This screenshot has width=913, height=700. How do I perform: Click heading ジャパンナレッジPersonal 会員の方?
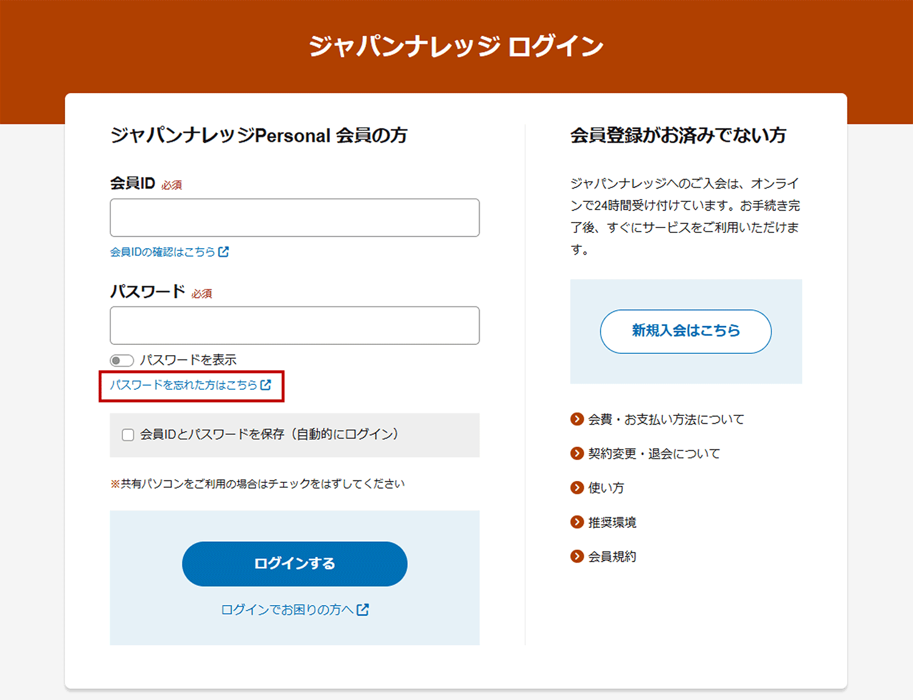point(259,135)
